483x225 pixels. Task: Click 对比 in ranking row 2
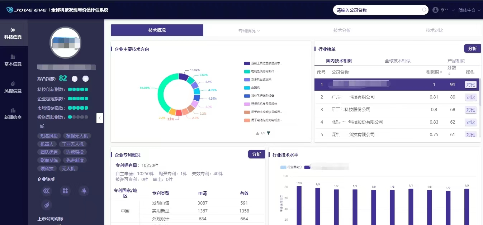470,97
